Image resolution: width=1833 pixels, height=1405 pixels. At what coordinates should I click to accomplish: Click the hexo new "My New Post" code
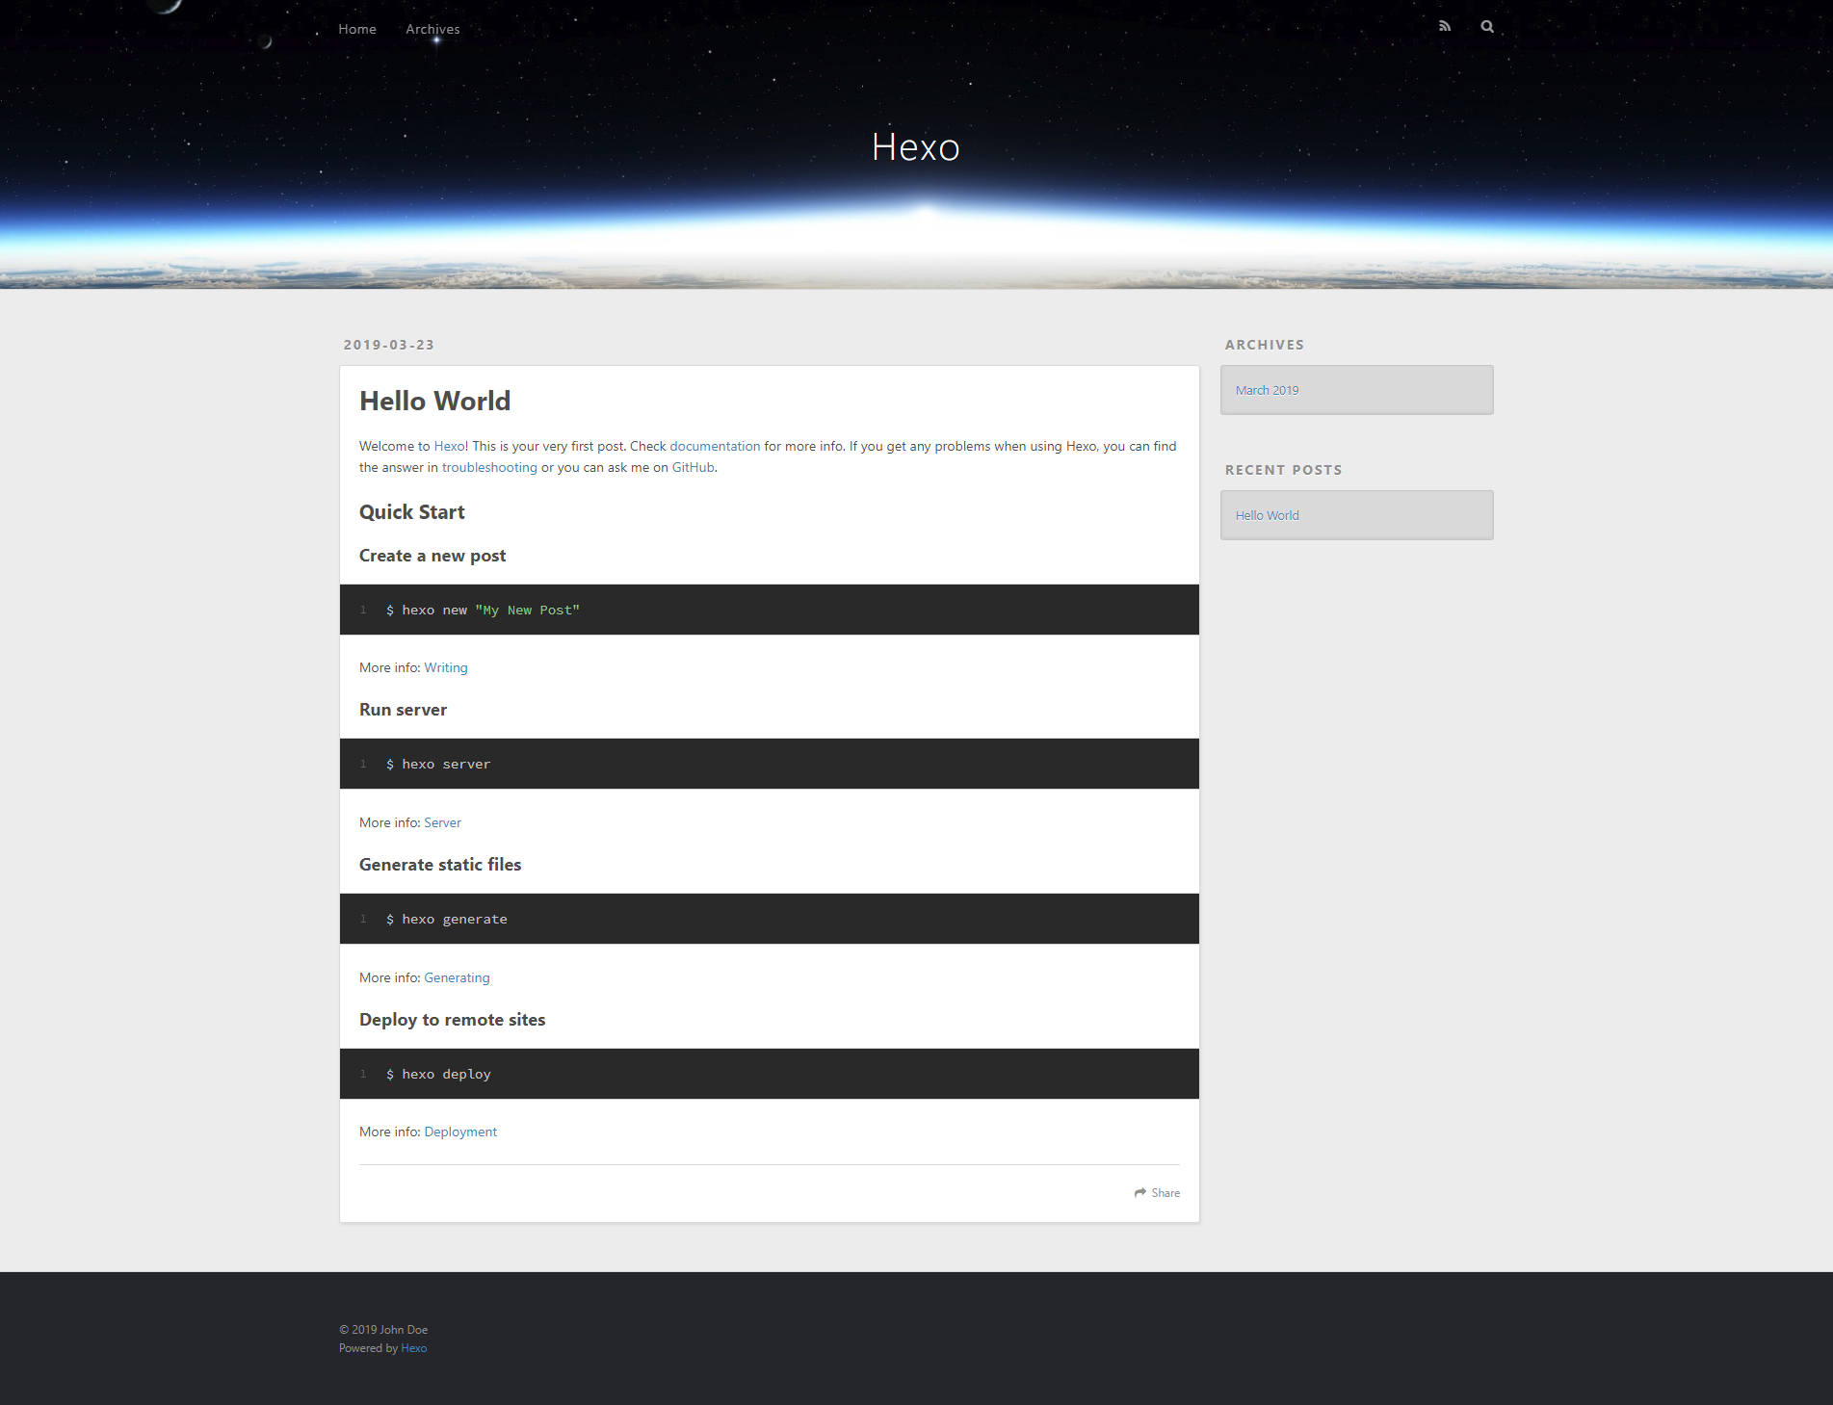(x=483, y=610)
